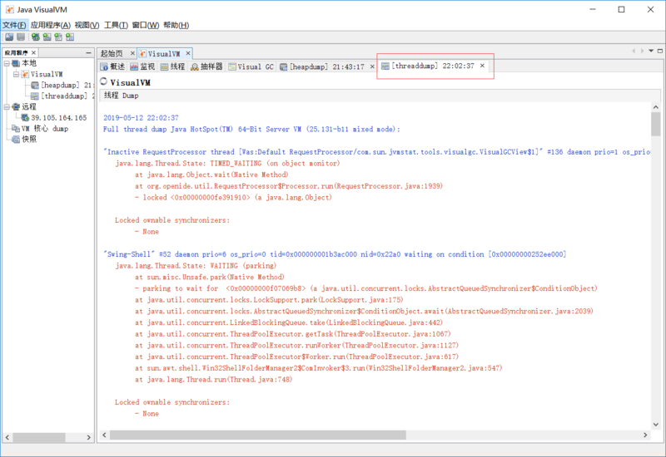Screen dimensions: 666x457
Task: Click the Java VisualVM title bar icon
Action: 9,9
